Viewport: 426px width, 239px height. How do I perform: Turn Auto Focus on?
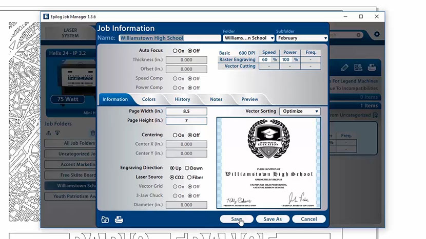175,51
